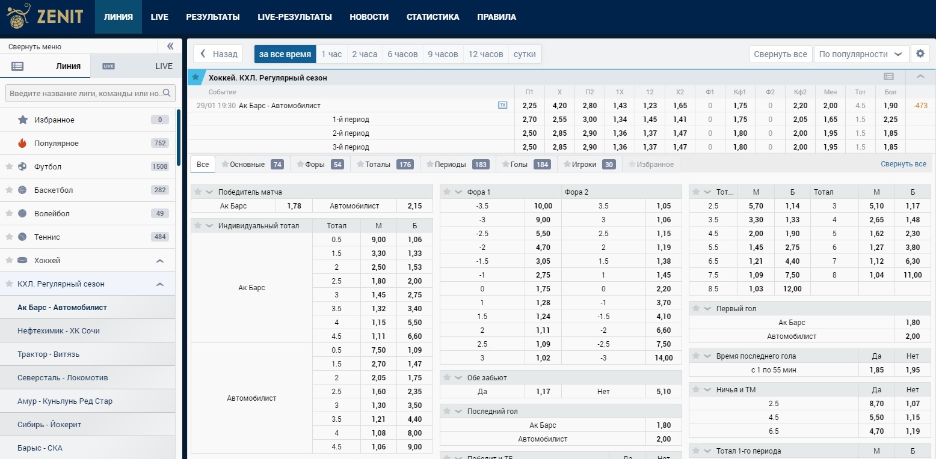The height and width of the screenshot is (459, 936).
Task: Open the По популярности sorting dropdown
Action: coord(861,54)
